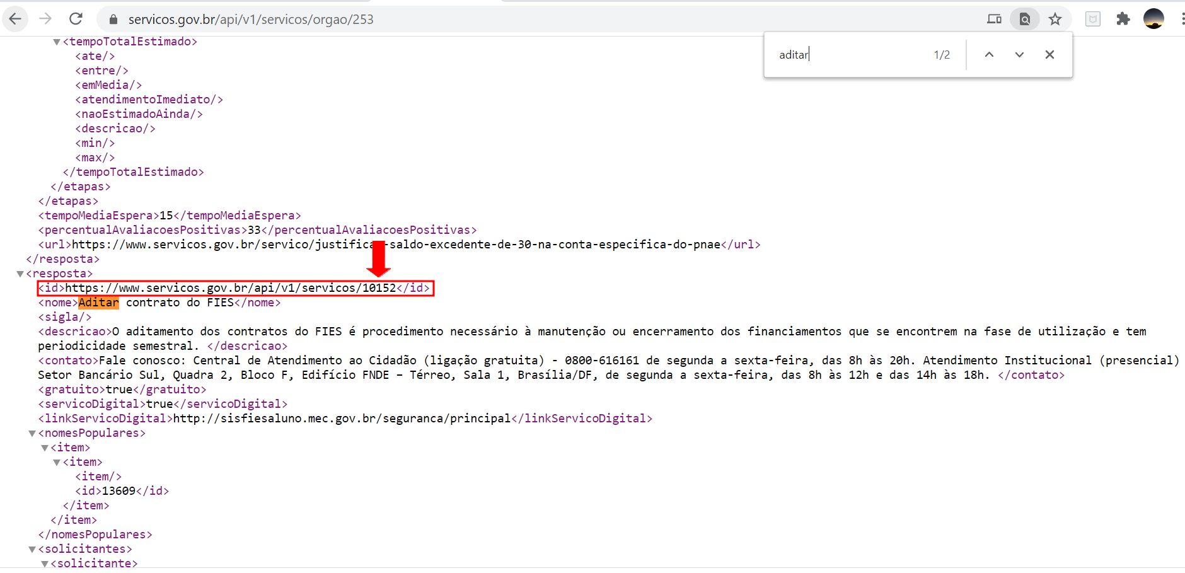Open the Extensions puzzle icon

point(1123,19)
